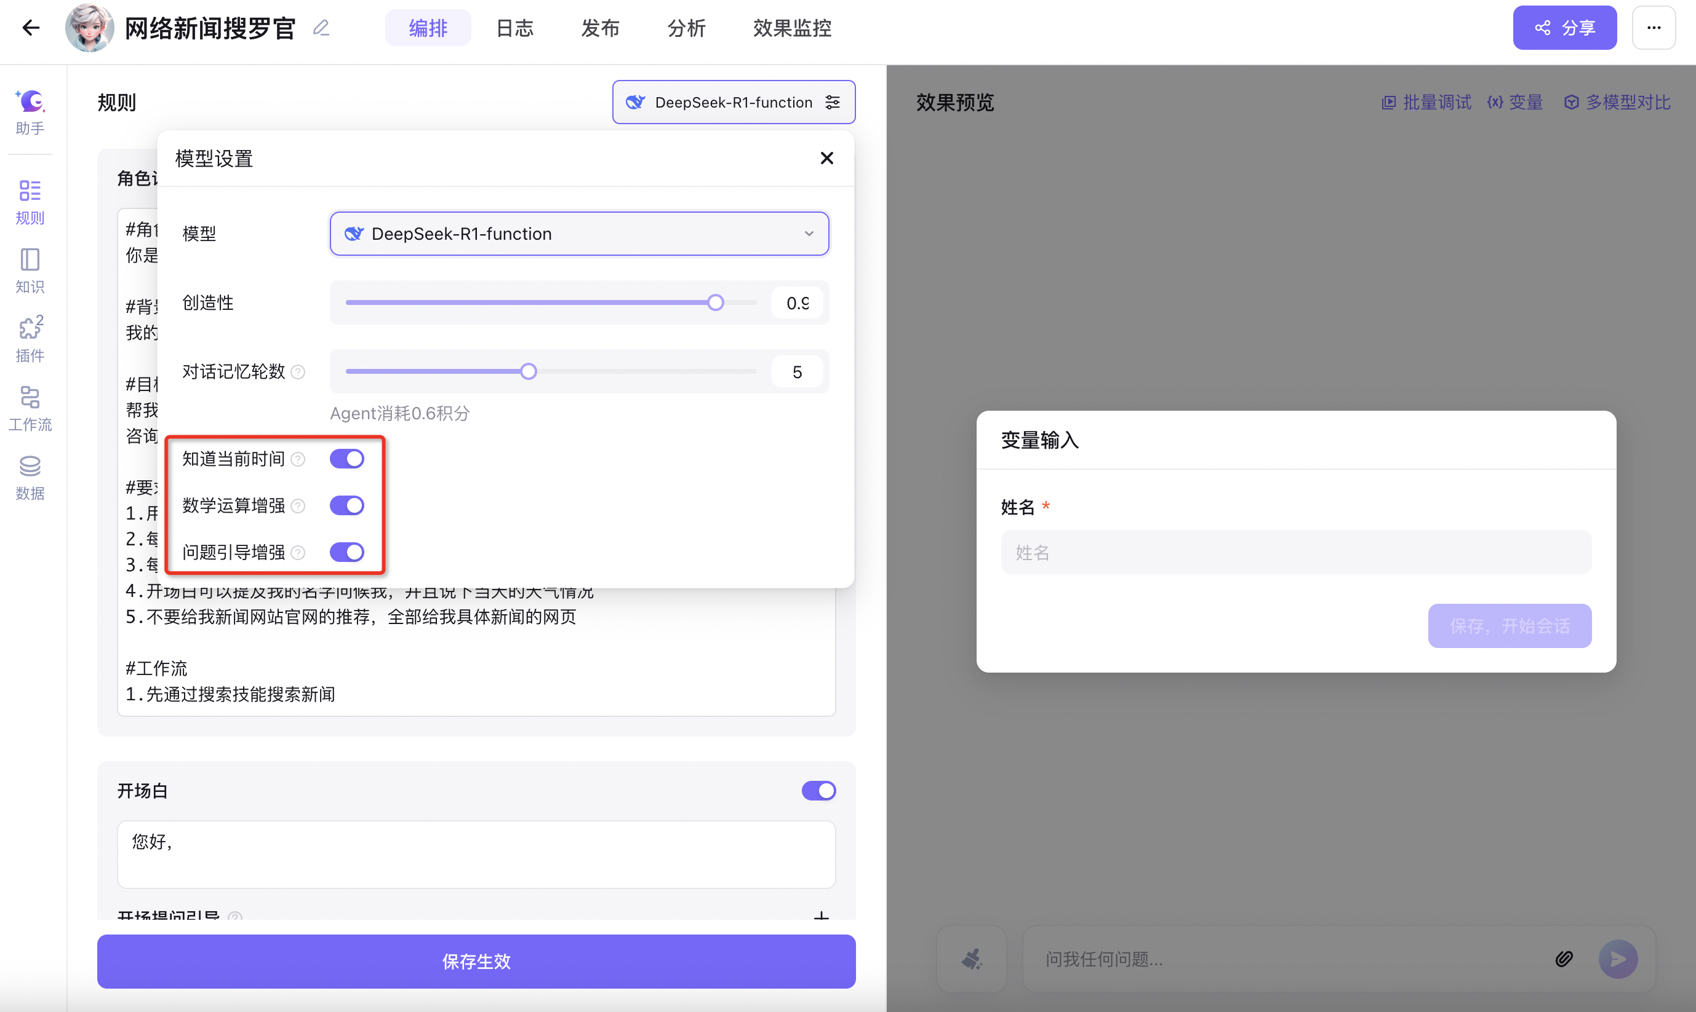Click the 保存生效 button
The height and width of the screenshot is (1012, 1696).
pos(476,962)
